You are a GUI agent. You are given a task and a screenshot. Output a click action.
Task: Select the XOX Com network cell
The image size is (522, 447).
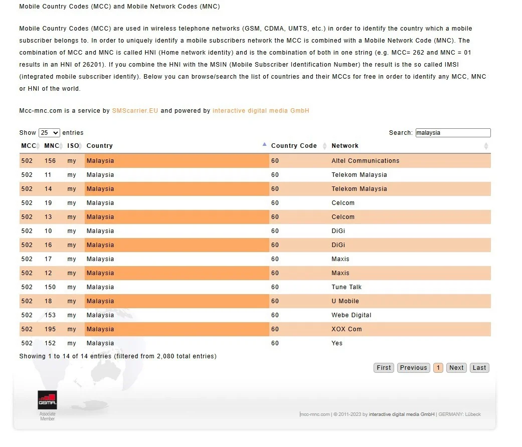[410, 329]
